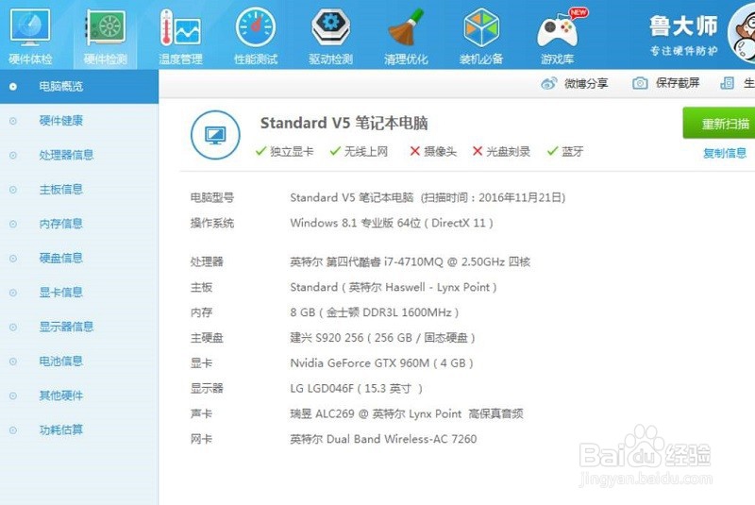
Task: Click the 操作系统 row label
Action: [212, 223]
